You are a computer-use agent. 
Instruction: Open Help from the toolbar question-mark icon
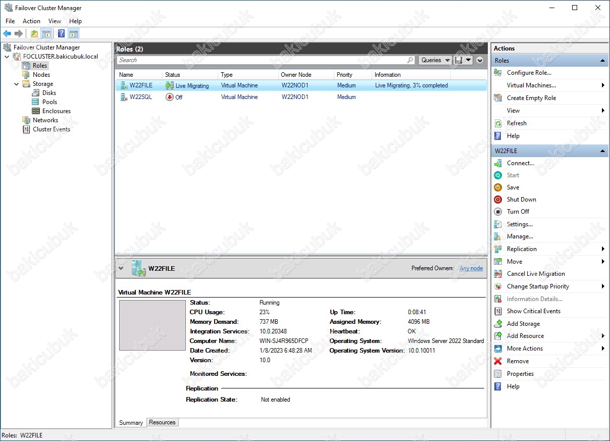[x=61, y=34]
